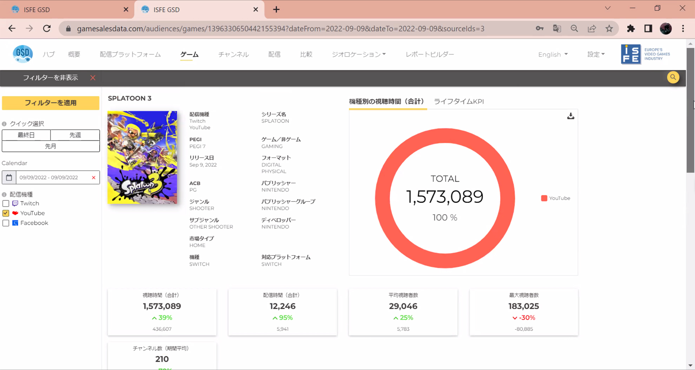Click the Google Translate icon in address bar
695x370 pixels.
[557, 28]
